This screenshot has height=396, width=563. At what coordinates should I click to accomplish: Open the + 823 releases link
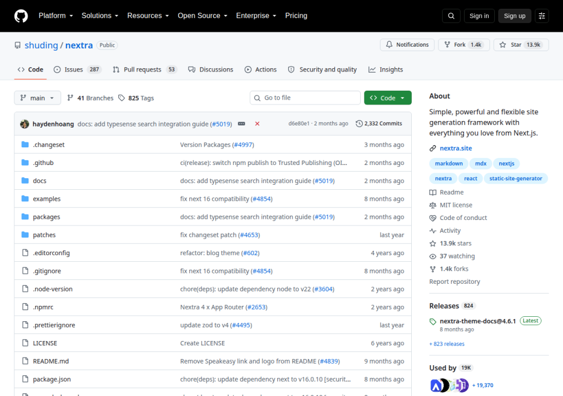coord(446,344)
